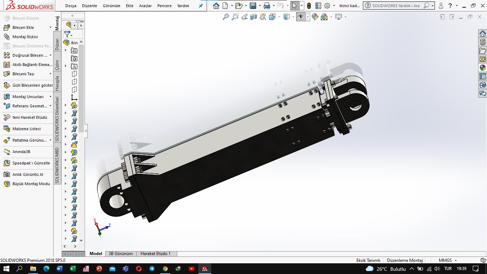487x274 pixels.
Task: Open SOLIDWORKS Resources in the task pane
Action: pyautogui.click(x=482, y=34)
